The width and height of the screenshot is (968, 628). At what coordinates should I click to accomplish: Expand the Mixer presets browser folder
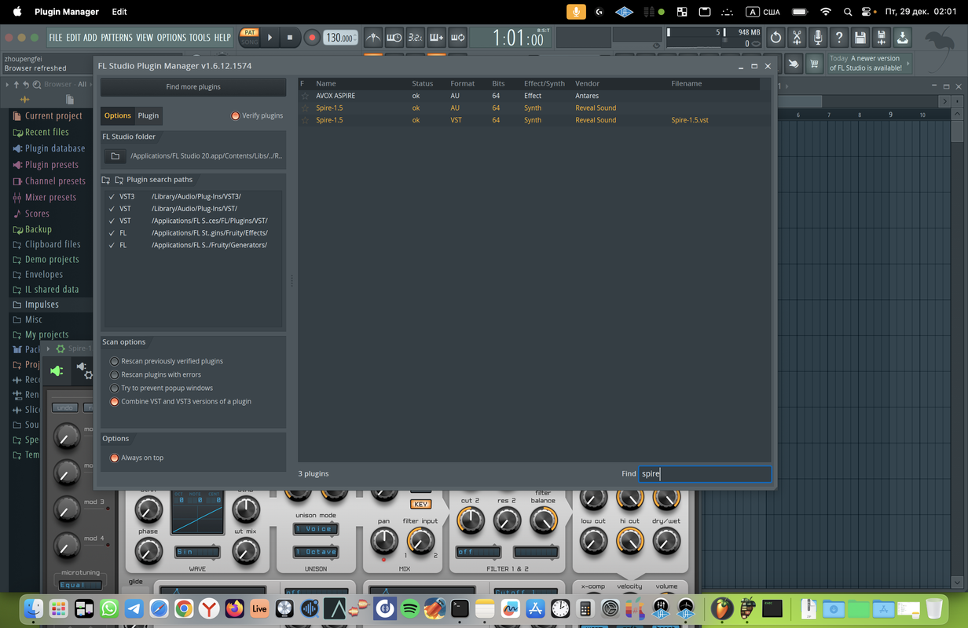50,197
